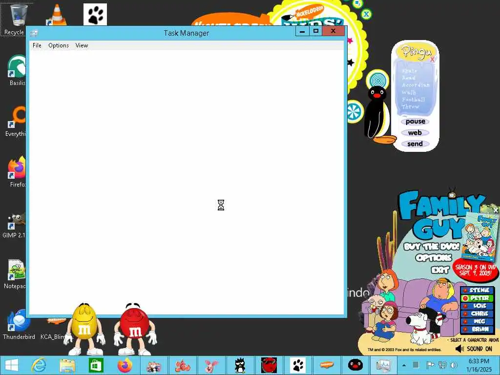Choose Throw in Pingu action list
Screen dimensions: 500x375
410,107
